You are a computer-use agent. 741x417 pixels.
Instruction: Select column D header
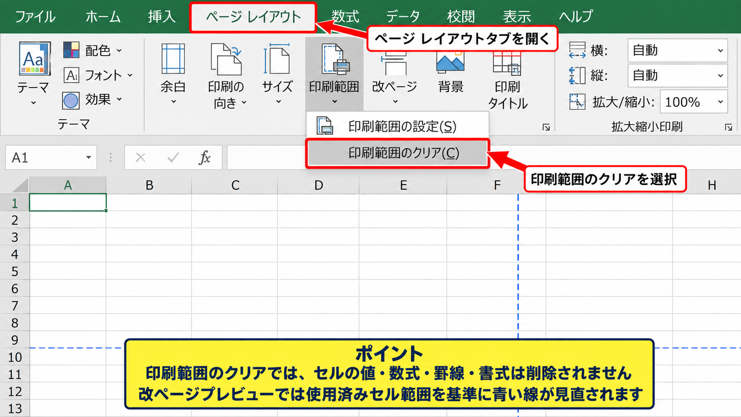click(319, 185)
